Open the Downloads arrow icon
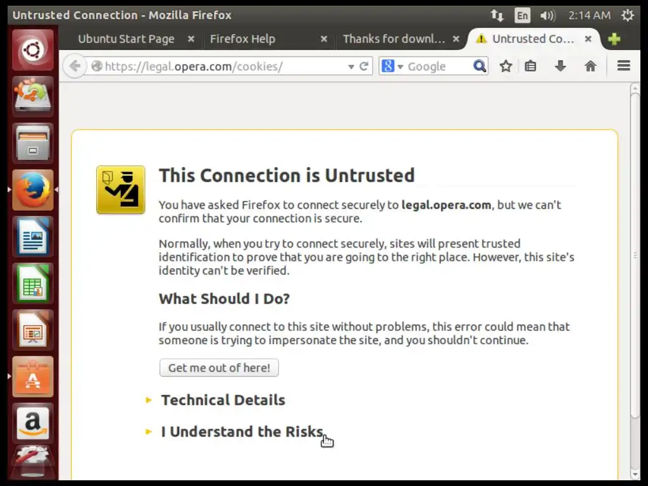Viewport: 648px width, 486px height. [561, 66]
